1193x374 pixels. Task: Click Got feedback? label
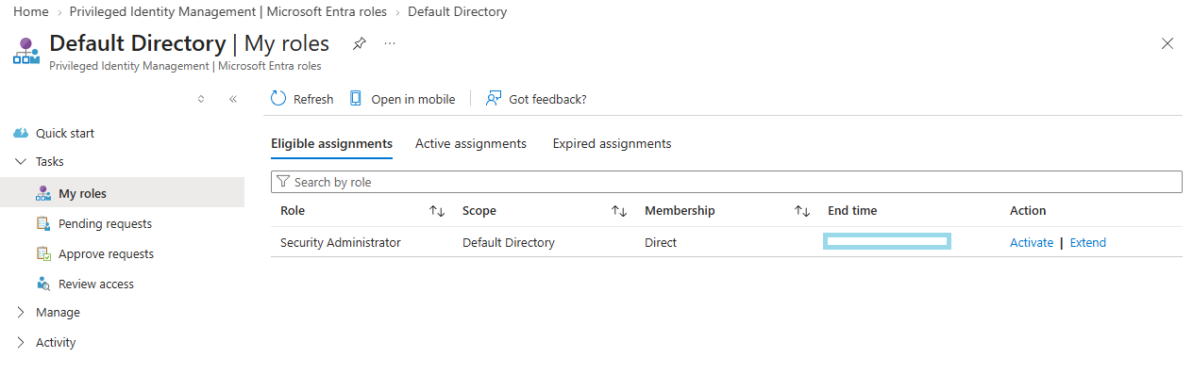547,99
